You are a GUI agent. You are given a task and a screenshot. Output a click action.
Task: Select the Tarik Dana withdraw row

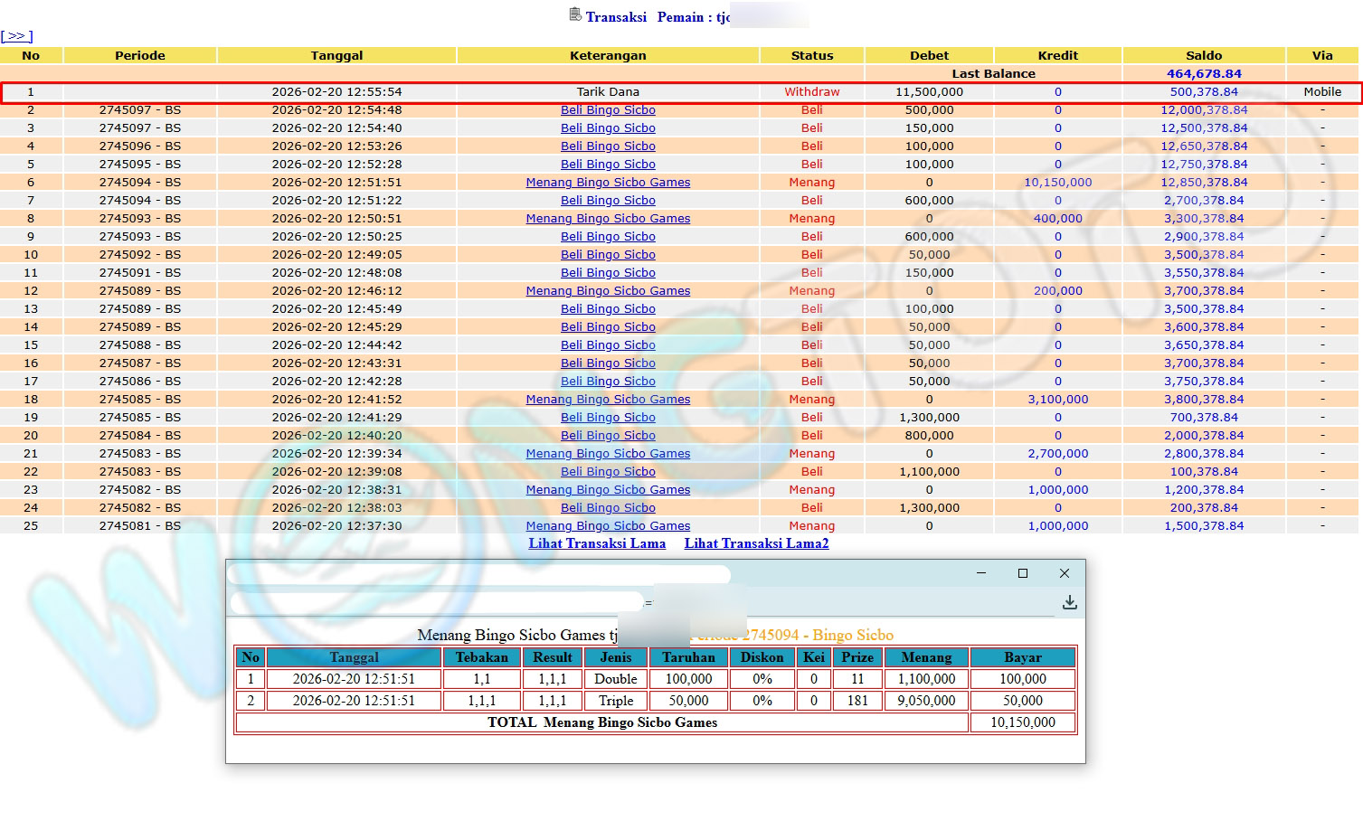608,92
